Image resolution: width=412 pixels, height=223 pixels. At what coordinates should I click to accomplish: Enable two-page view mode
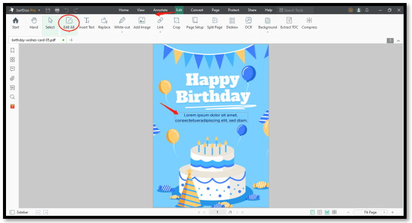click(x=320, y=212)
